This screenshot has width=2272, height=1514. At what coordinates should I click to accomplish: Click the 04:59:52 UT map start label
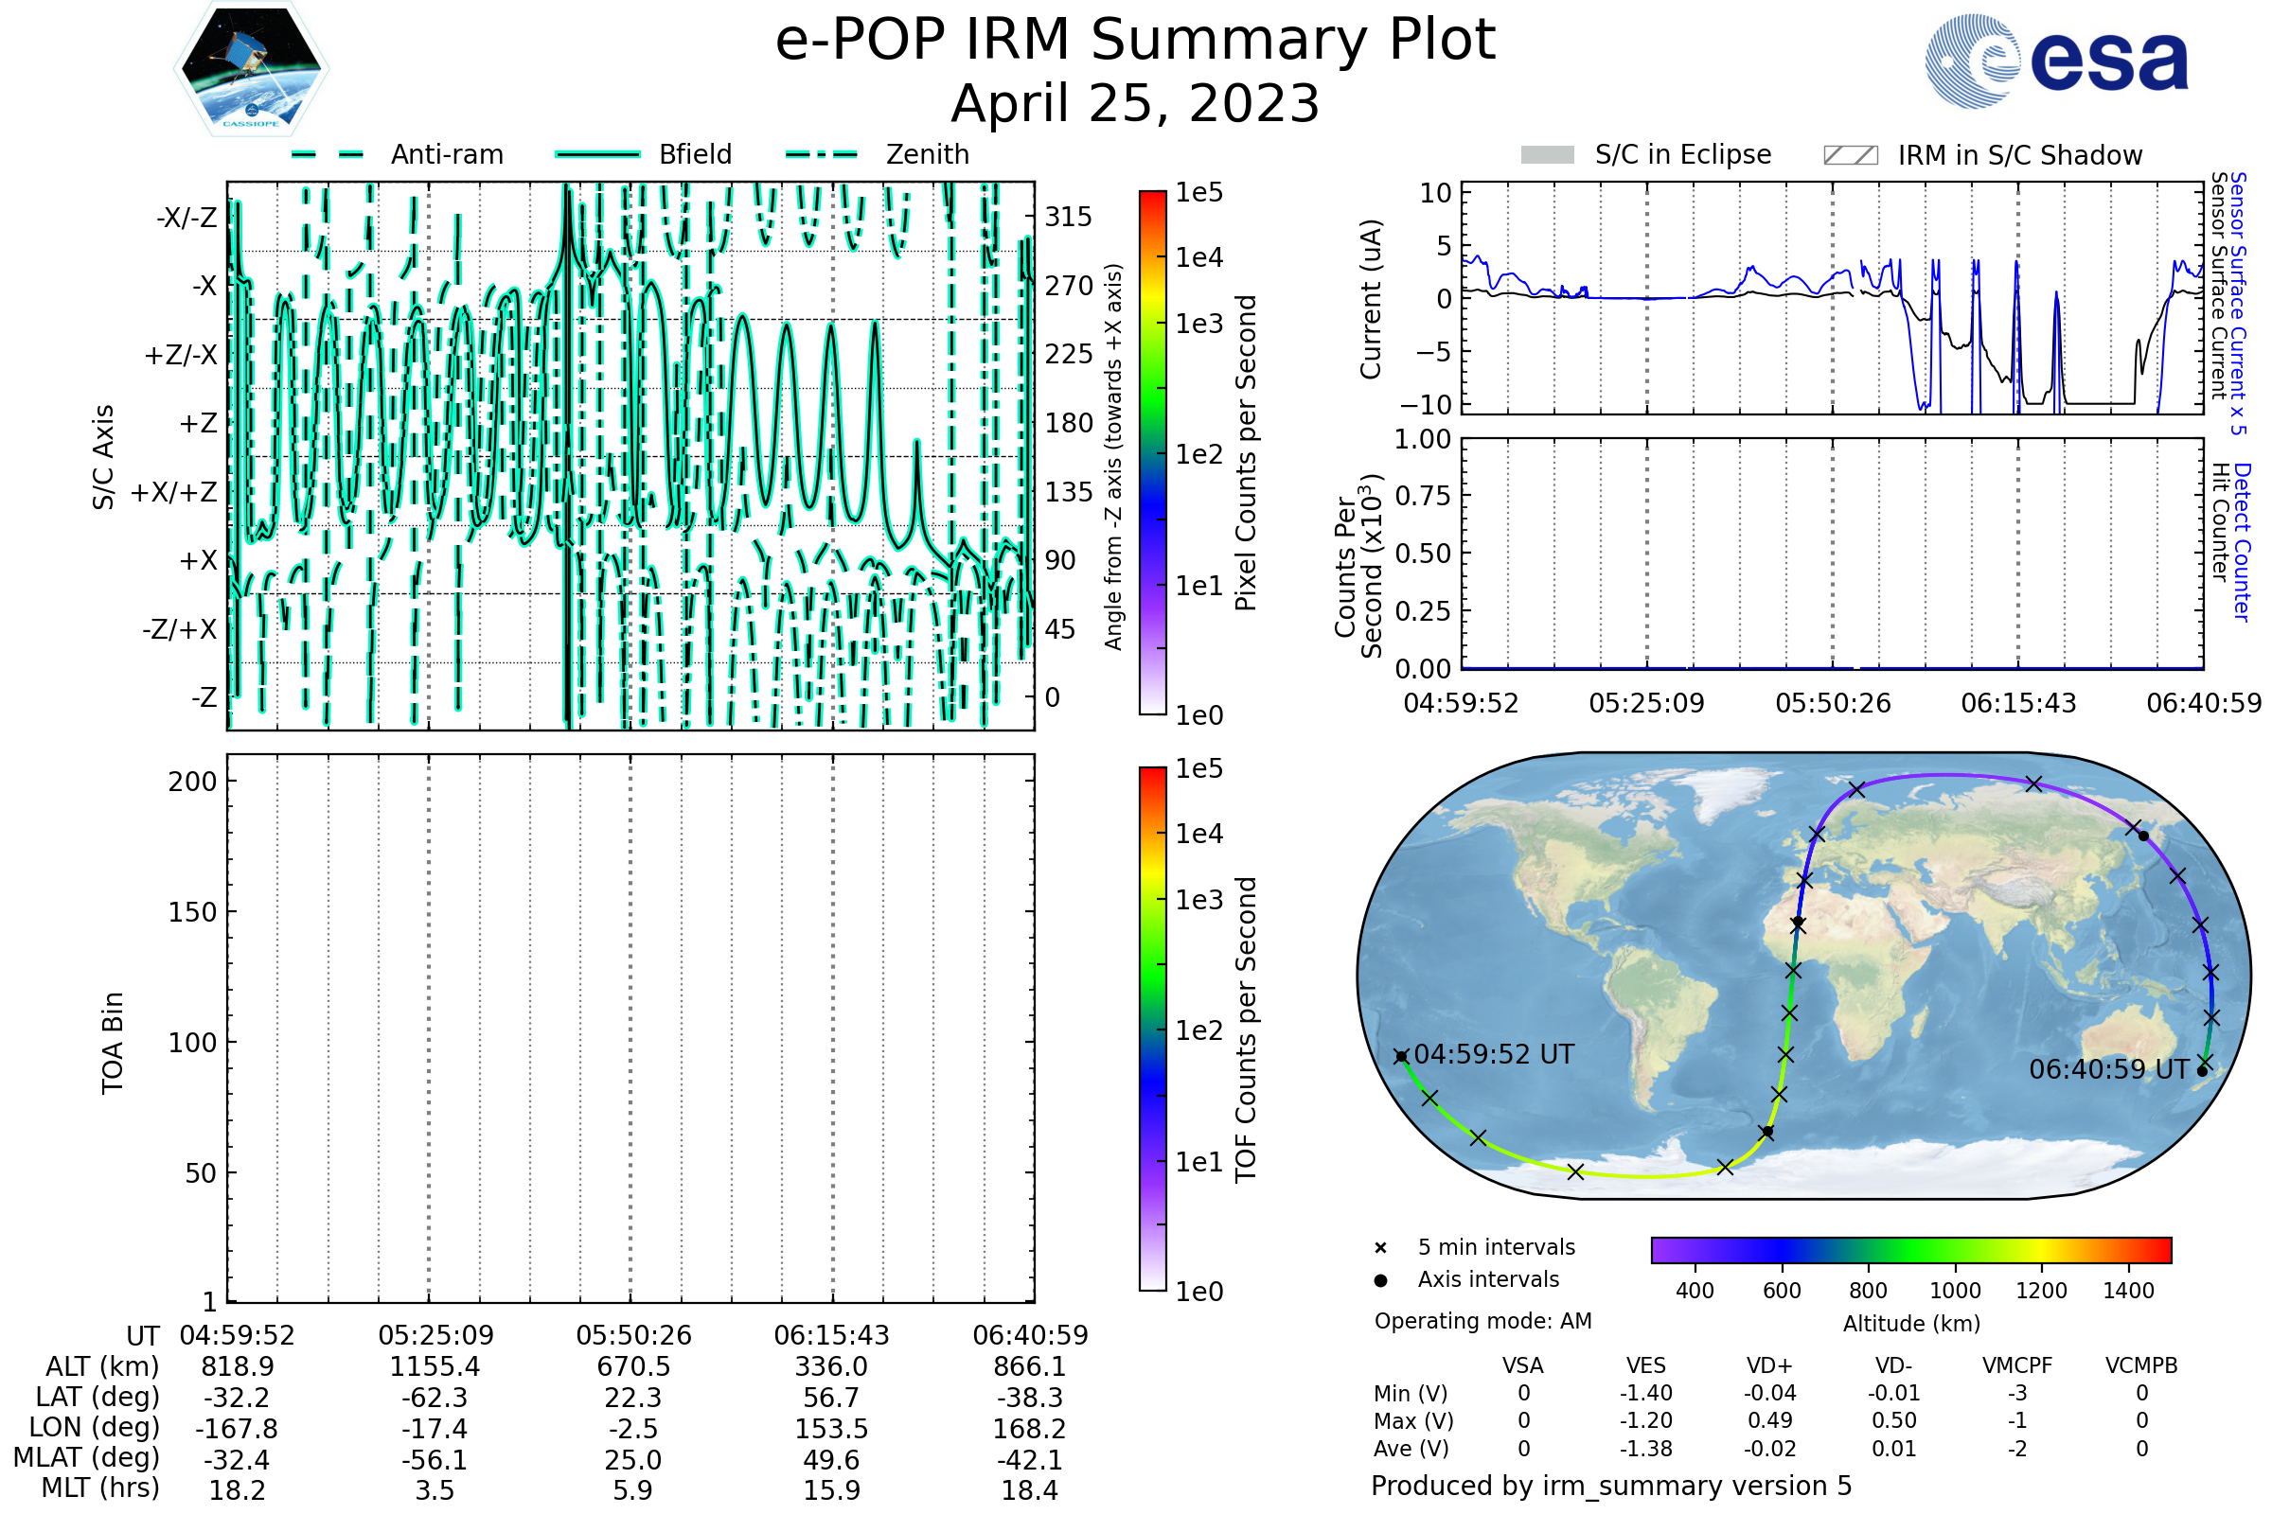(x=1494, y=1054)
